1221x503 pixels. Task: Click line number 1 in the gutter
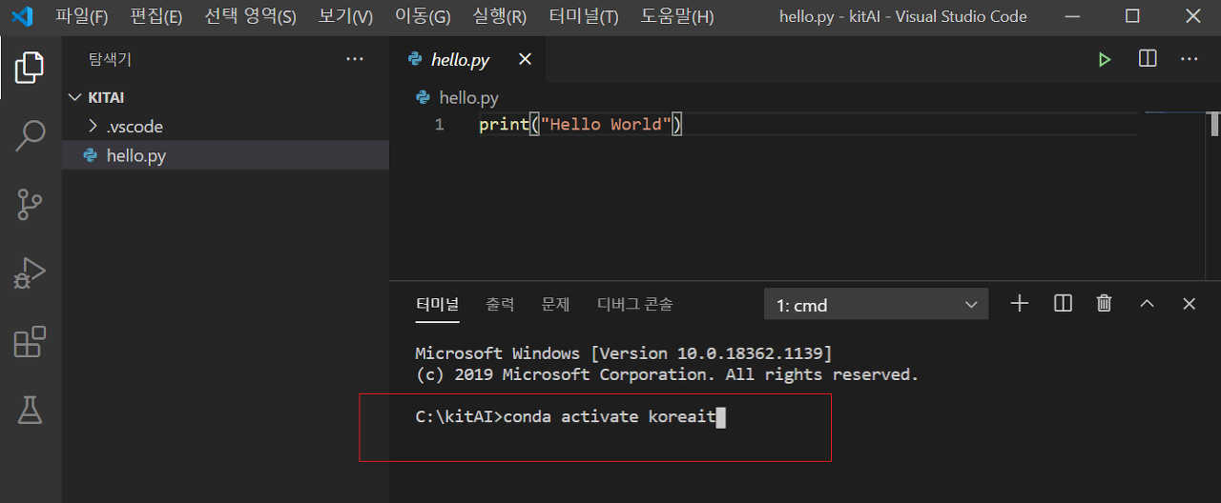[439, 125]
